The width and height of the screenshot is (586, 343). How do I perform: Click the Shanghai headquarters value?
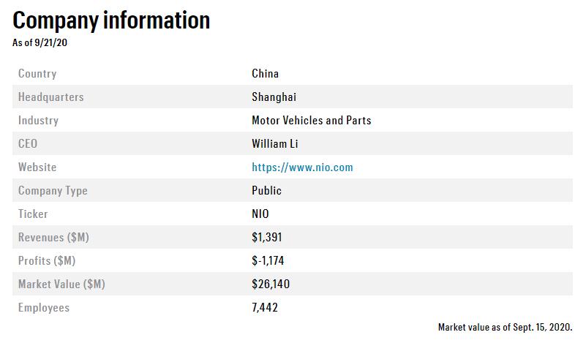(x=274, y=97)
